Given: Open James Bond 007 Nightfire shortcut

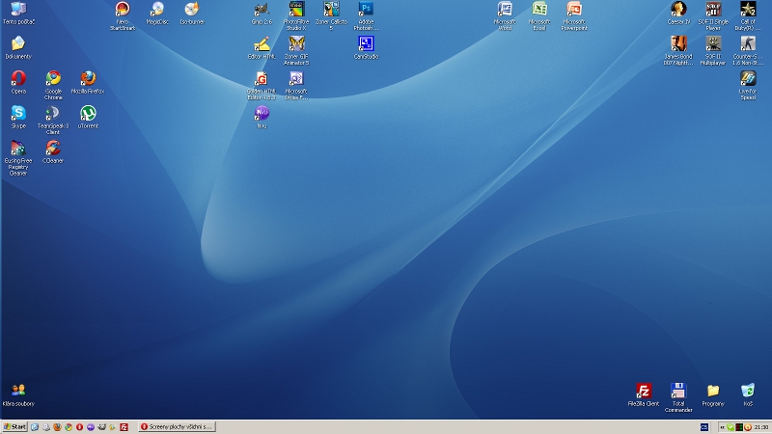Looking at the screenshot, I should click(x=678, y=51).
